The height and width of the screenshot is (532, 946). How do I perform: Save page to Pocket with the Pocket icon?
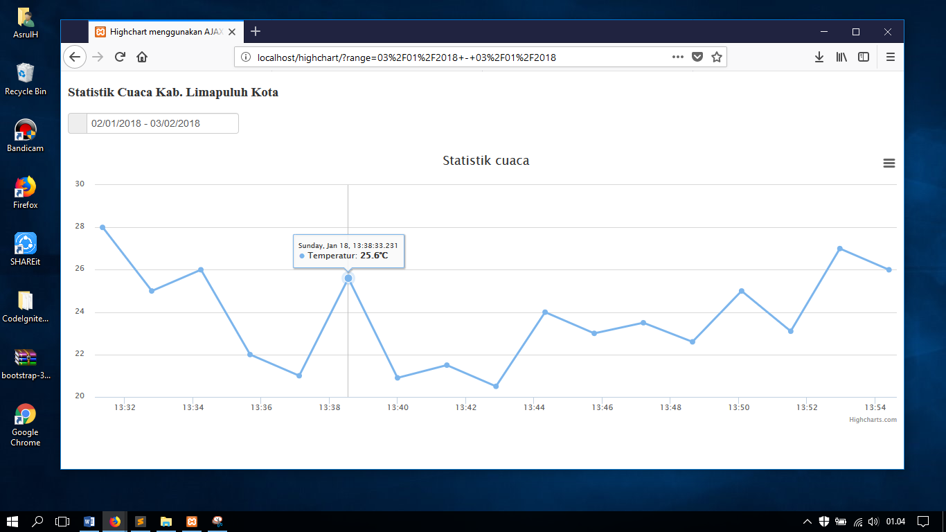[x=697, y=57]
